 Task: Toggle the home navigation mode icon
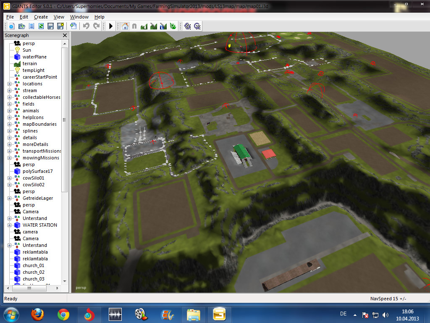(125, 26)
